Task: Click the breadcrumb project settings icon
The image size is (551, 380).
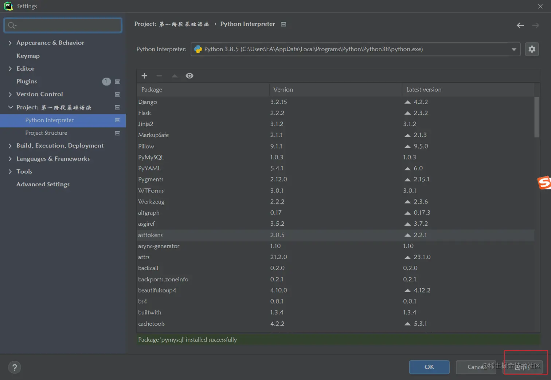Action: [x=284, y=24]
